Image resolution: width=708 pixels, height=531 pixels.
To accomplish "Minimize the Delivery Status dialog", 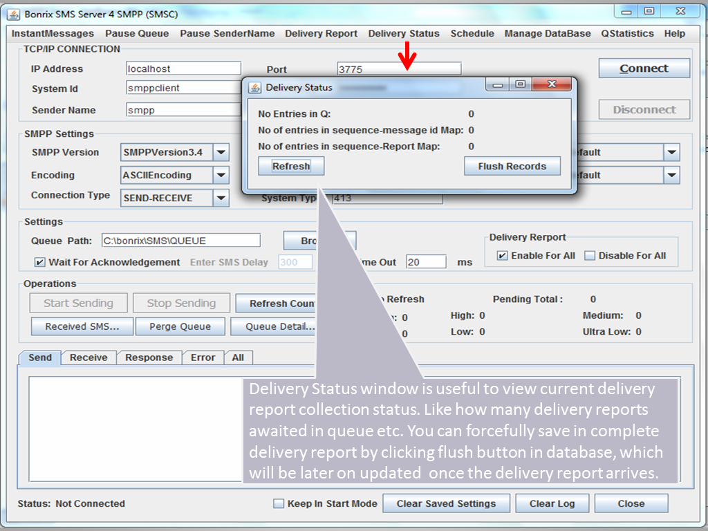I will click(x=498, y=84).
